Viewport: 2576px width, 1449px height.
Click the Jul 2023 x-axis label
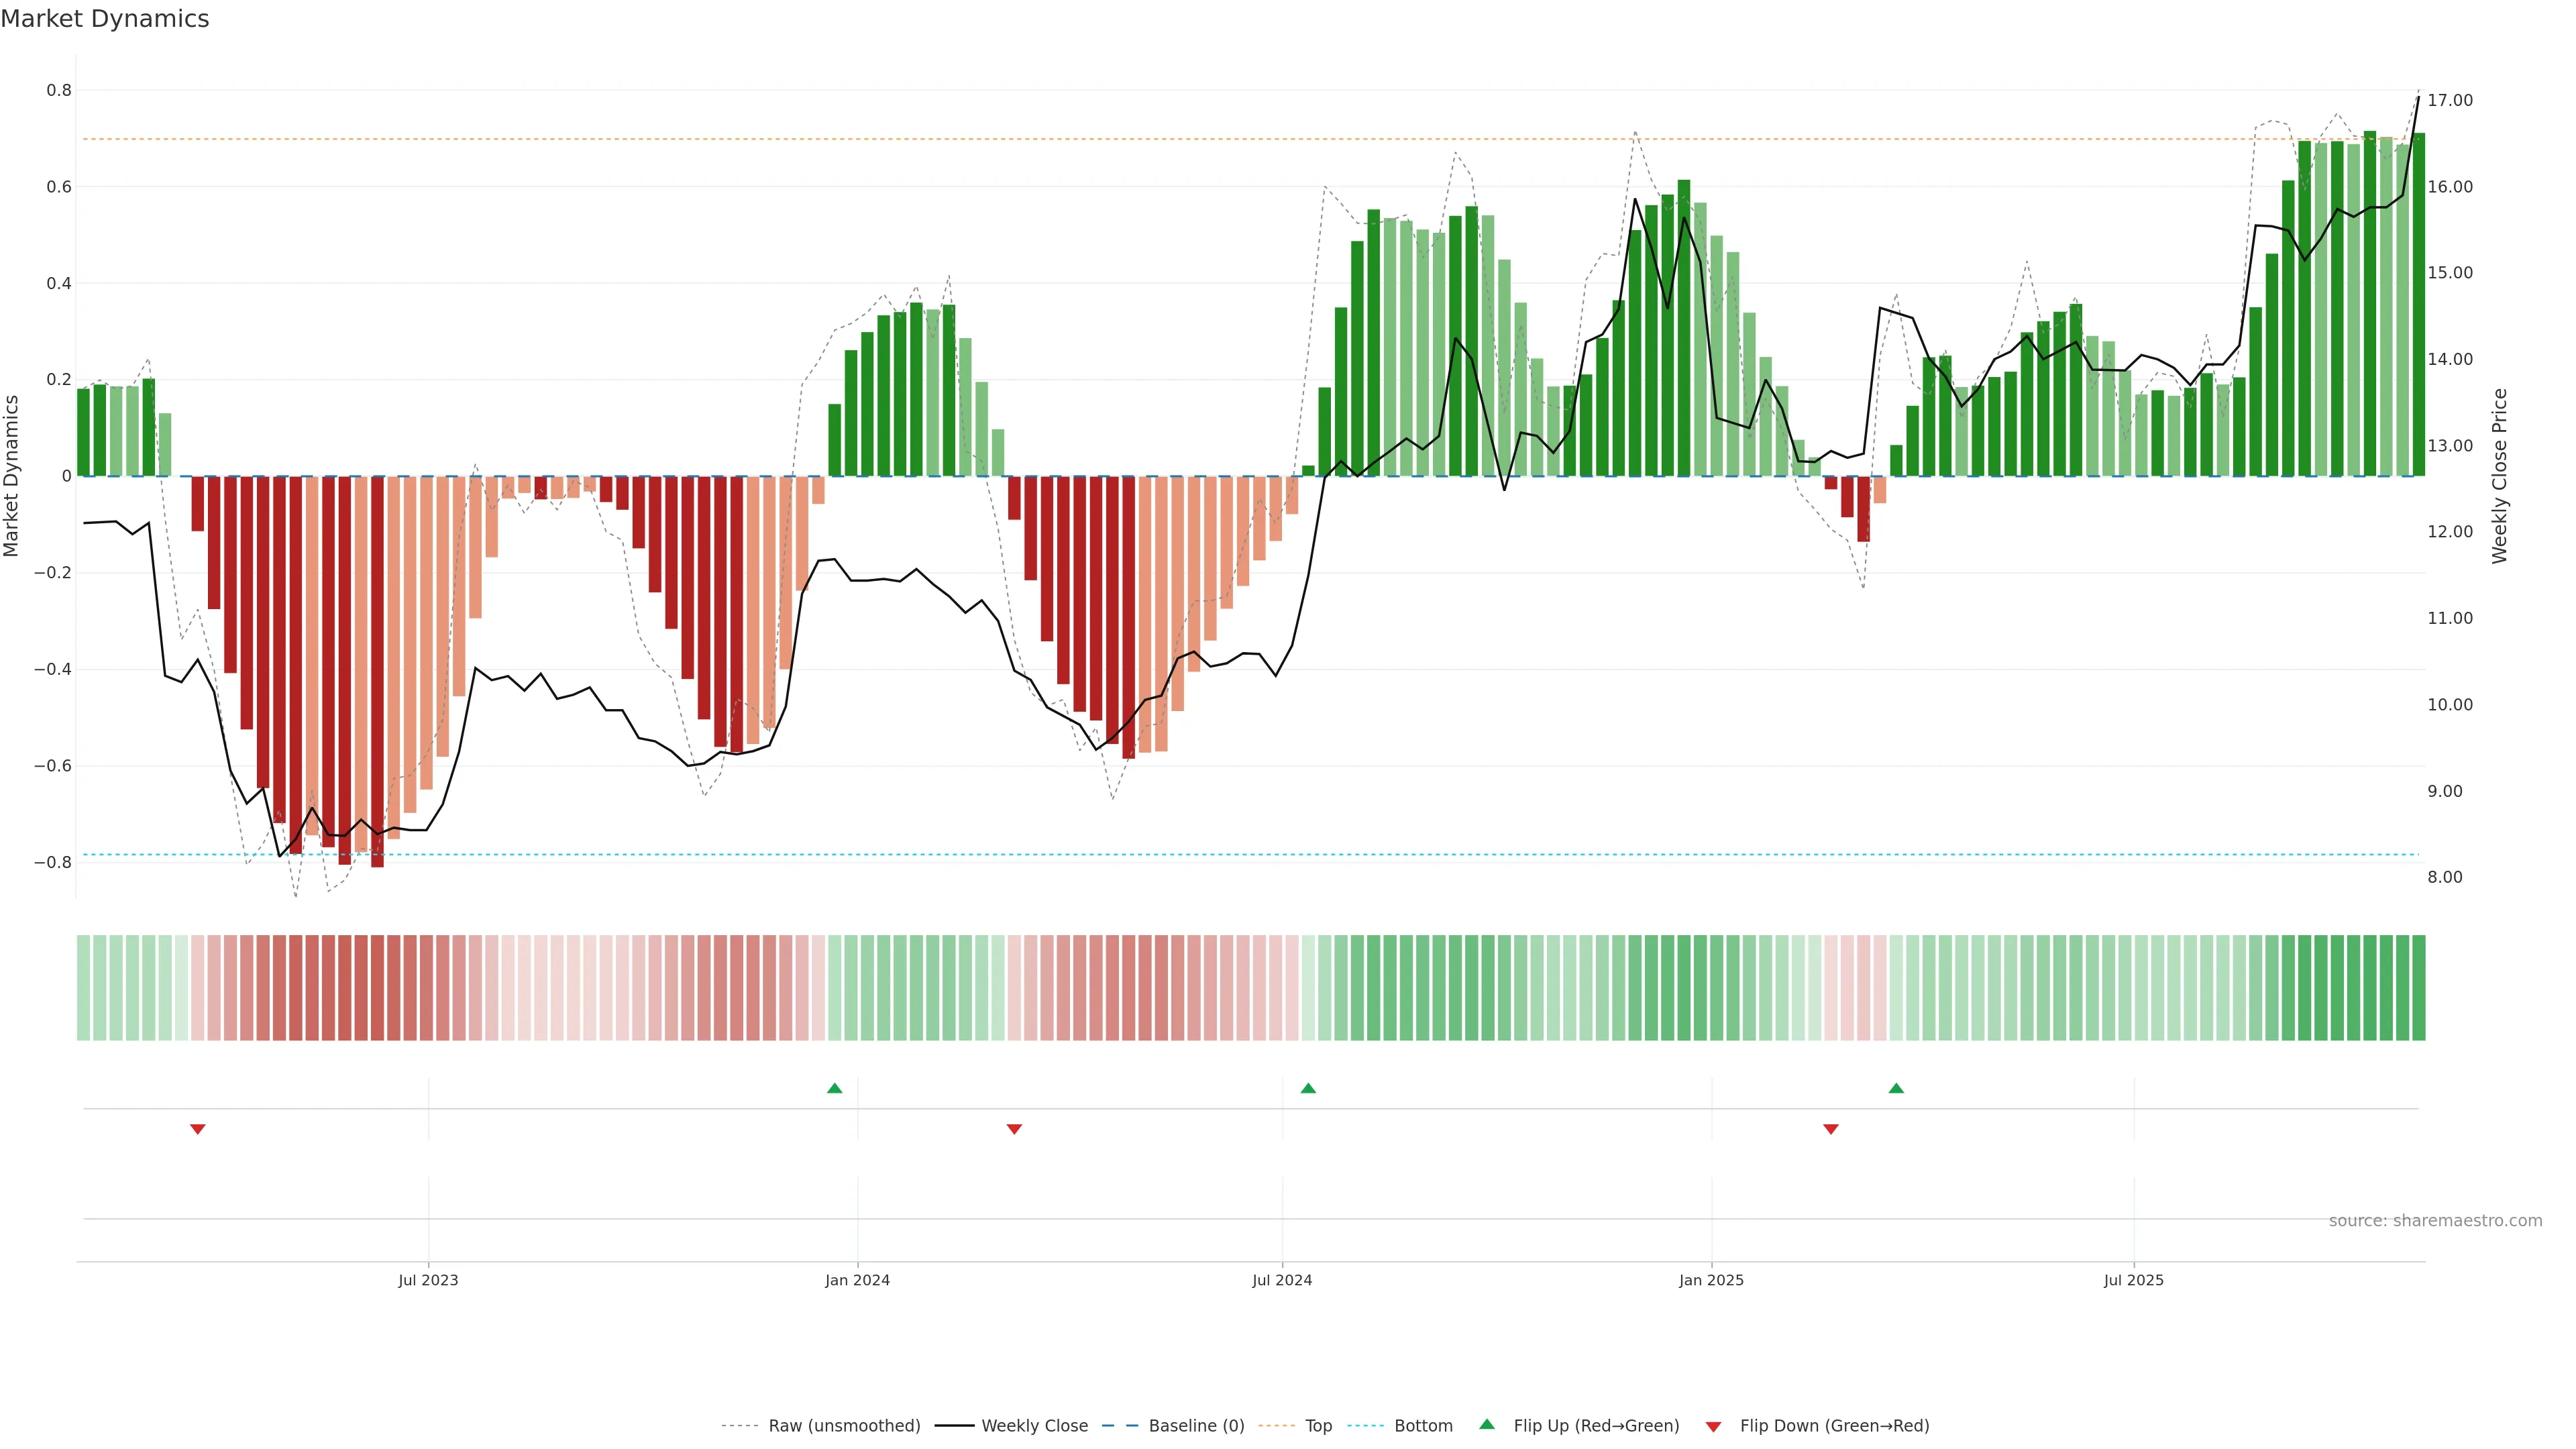[428, 1280]
